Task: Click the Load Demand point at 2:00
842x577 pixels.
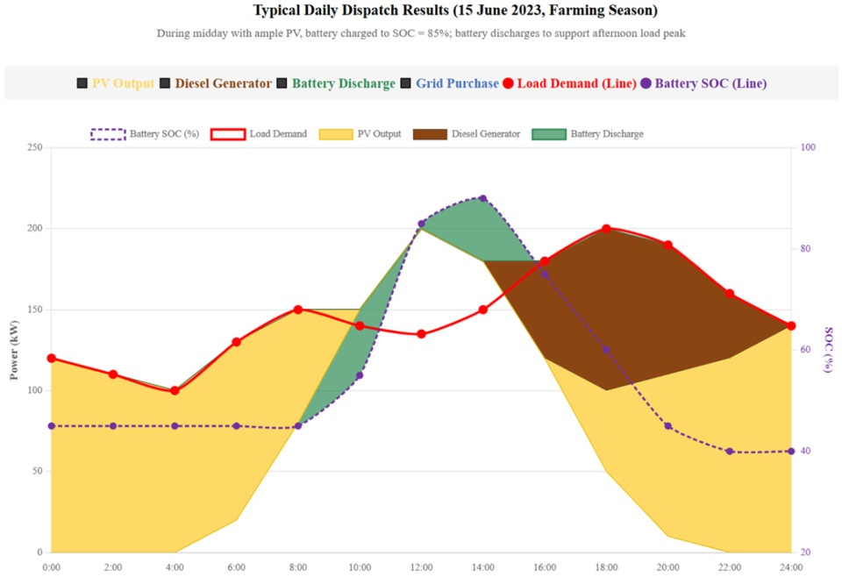Action: tap(113, 374)
